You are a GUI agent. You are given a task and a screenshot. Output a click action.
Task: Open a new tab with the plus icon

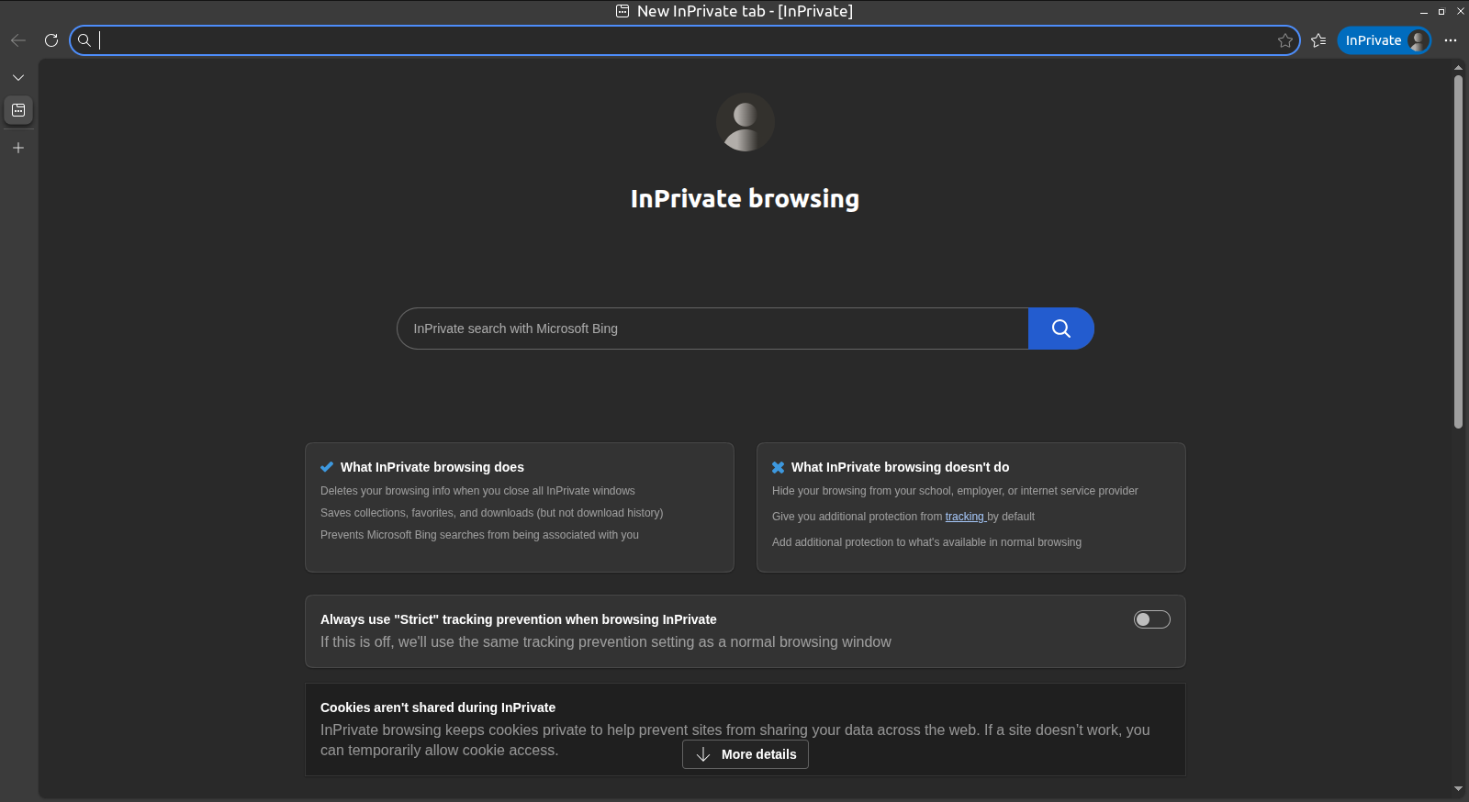pos(18,148)
